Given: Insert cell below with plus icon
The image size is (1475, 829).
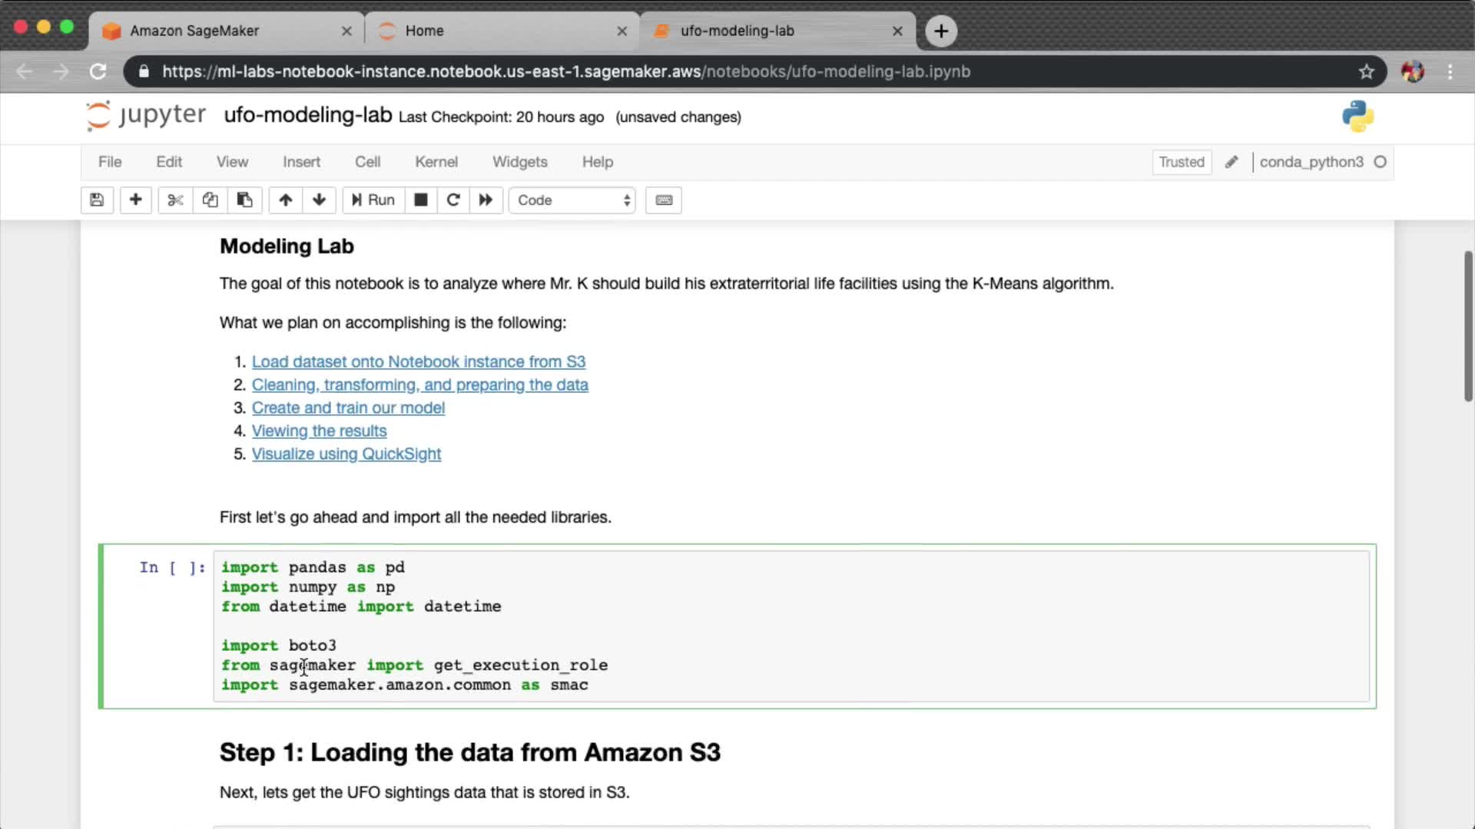Looking at the screenshot, I should pos(135,200).
